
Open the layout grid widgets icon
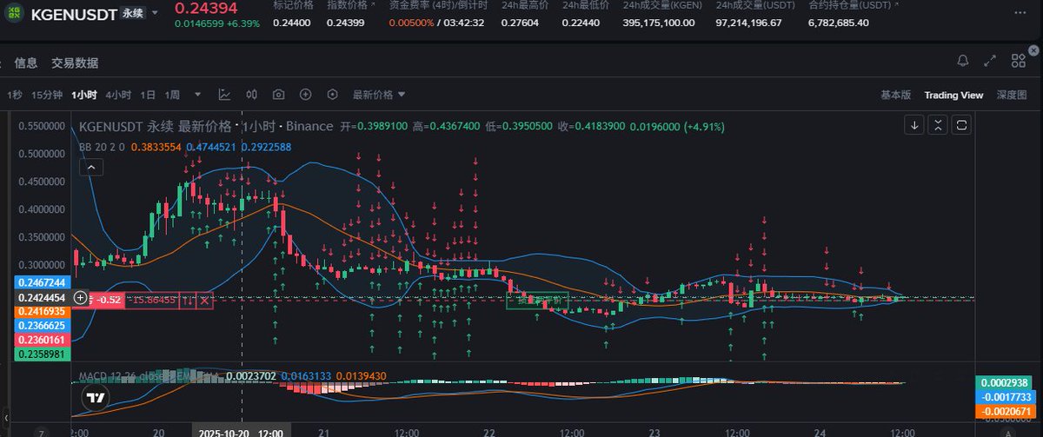[1018, 61]
